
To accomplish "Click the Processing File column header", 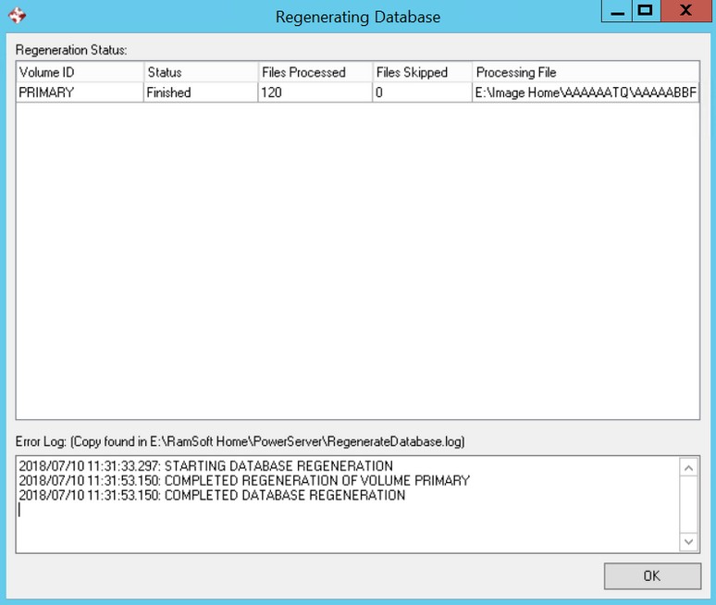I will point(586,72).
